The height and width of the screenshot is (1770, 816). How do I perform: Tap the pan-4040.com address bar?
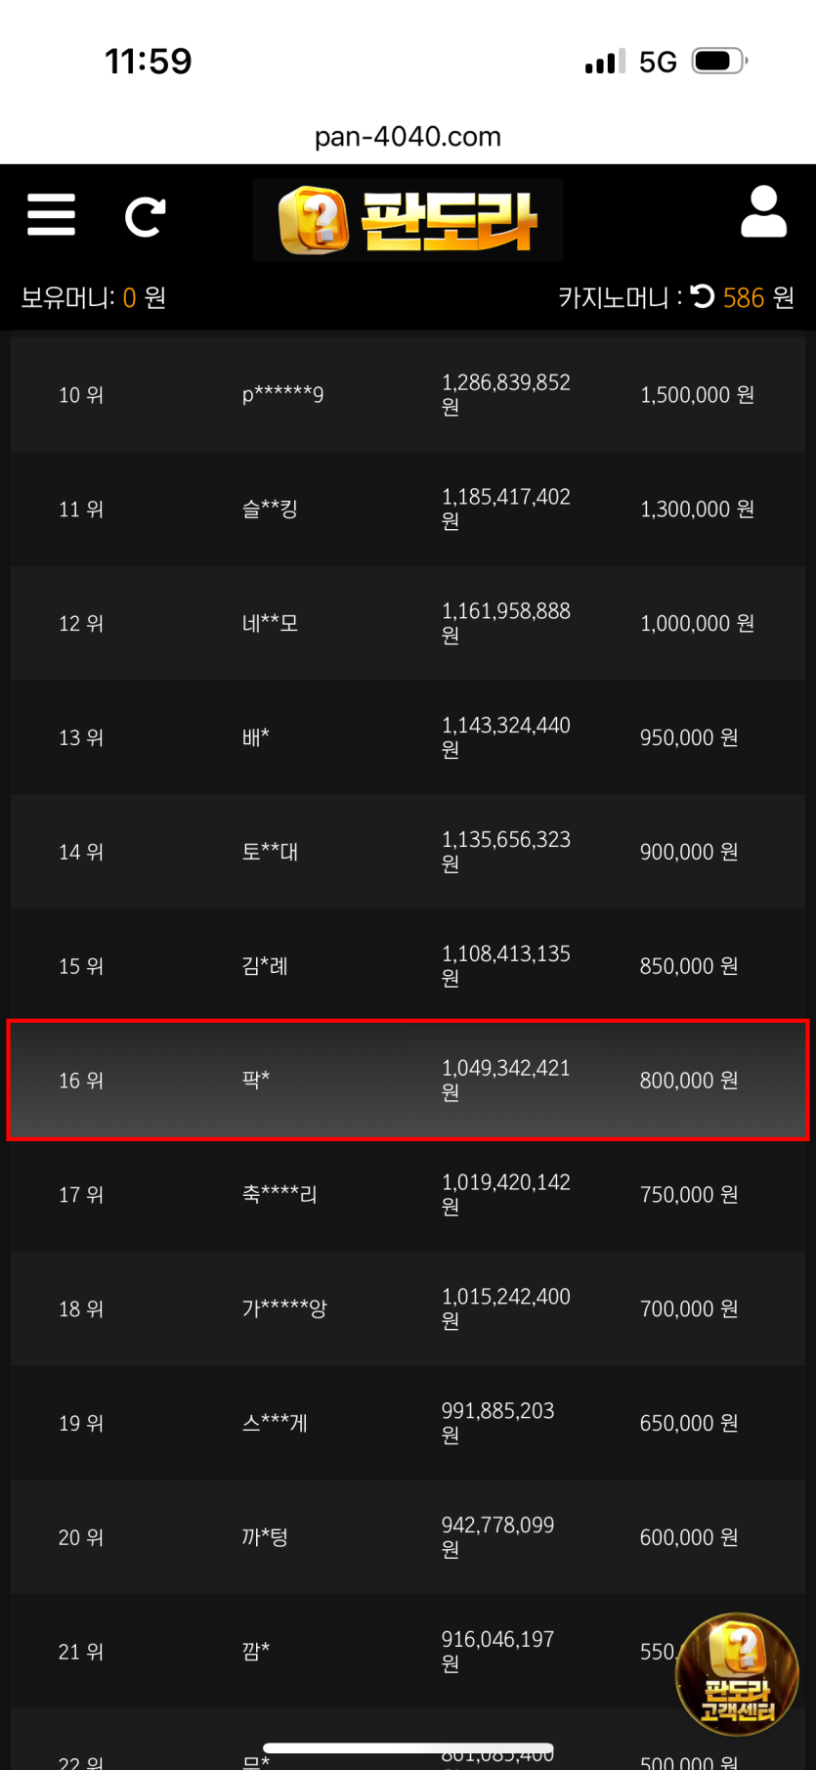(x=408, y=137)
